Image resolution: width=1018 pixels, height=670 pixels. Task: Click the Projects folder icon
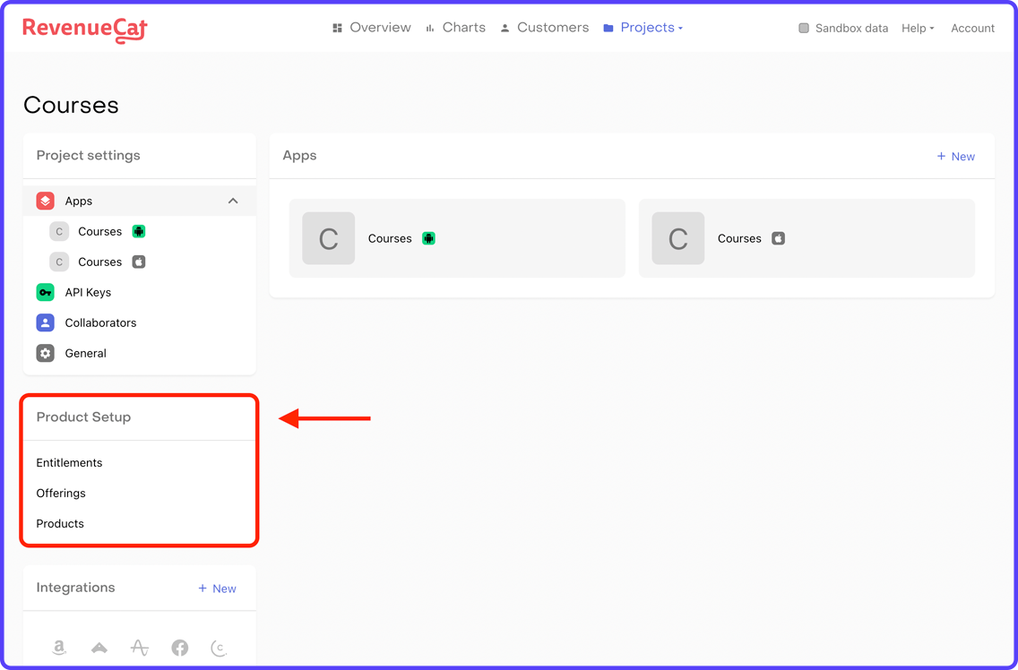click(608, 28)
